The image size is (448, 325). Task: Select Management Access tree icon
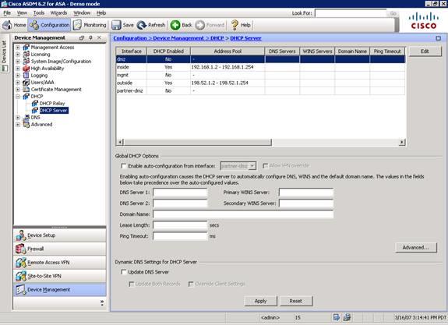tap(26, 48)
